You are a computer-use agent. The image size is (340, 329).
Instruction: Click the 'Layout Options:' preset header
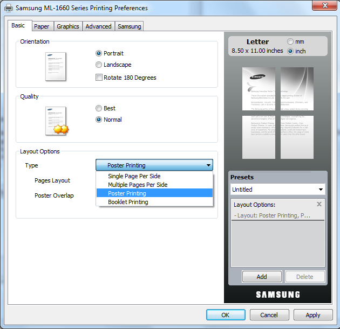[x=255, y=205]
